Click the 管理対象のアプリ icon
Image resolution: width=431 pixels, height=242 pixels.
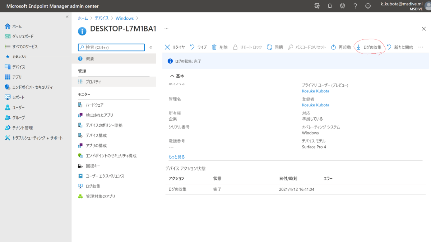tap(80, 197)
